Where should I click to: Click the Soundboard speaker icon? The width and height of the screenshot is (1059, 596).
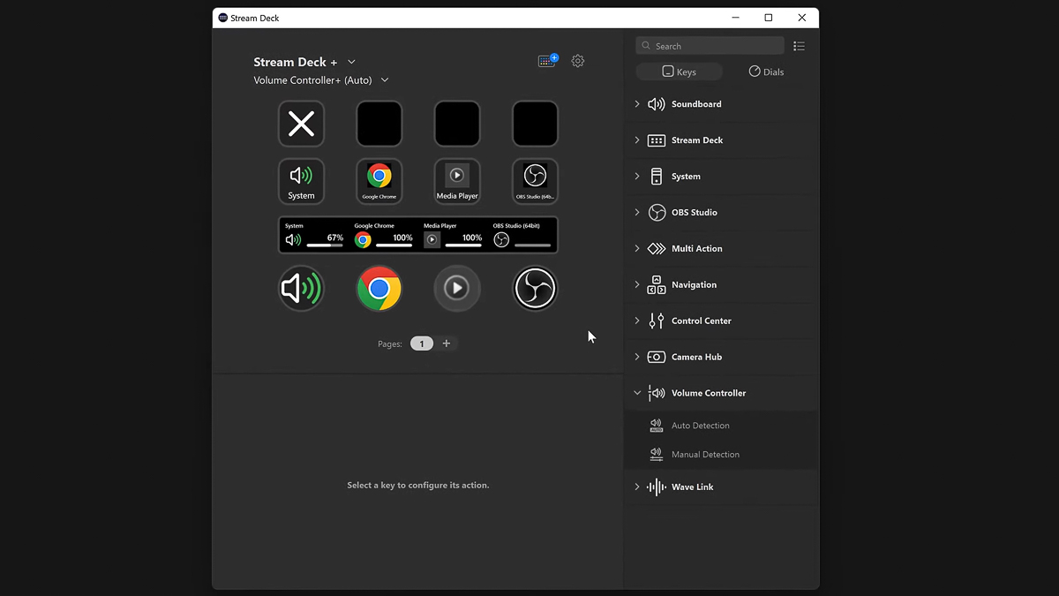click(x=657, y=104)
